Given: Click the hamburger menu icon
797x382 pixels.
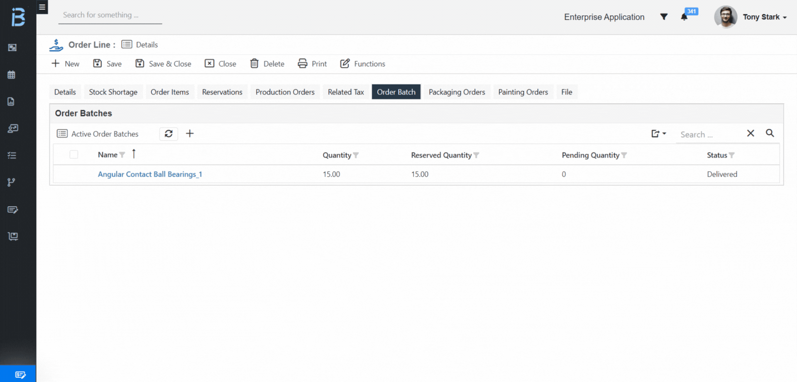Looking at the screenshot, I should (x=42, y=7).
